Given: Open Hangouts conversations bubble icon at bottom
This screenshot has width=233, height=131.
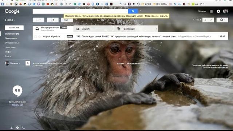Looking at the screenshot, I should tap(17, 128).
